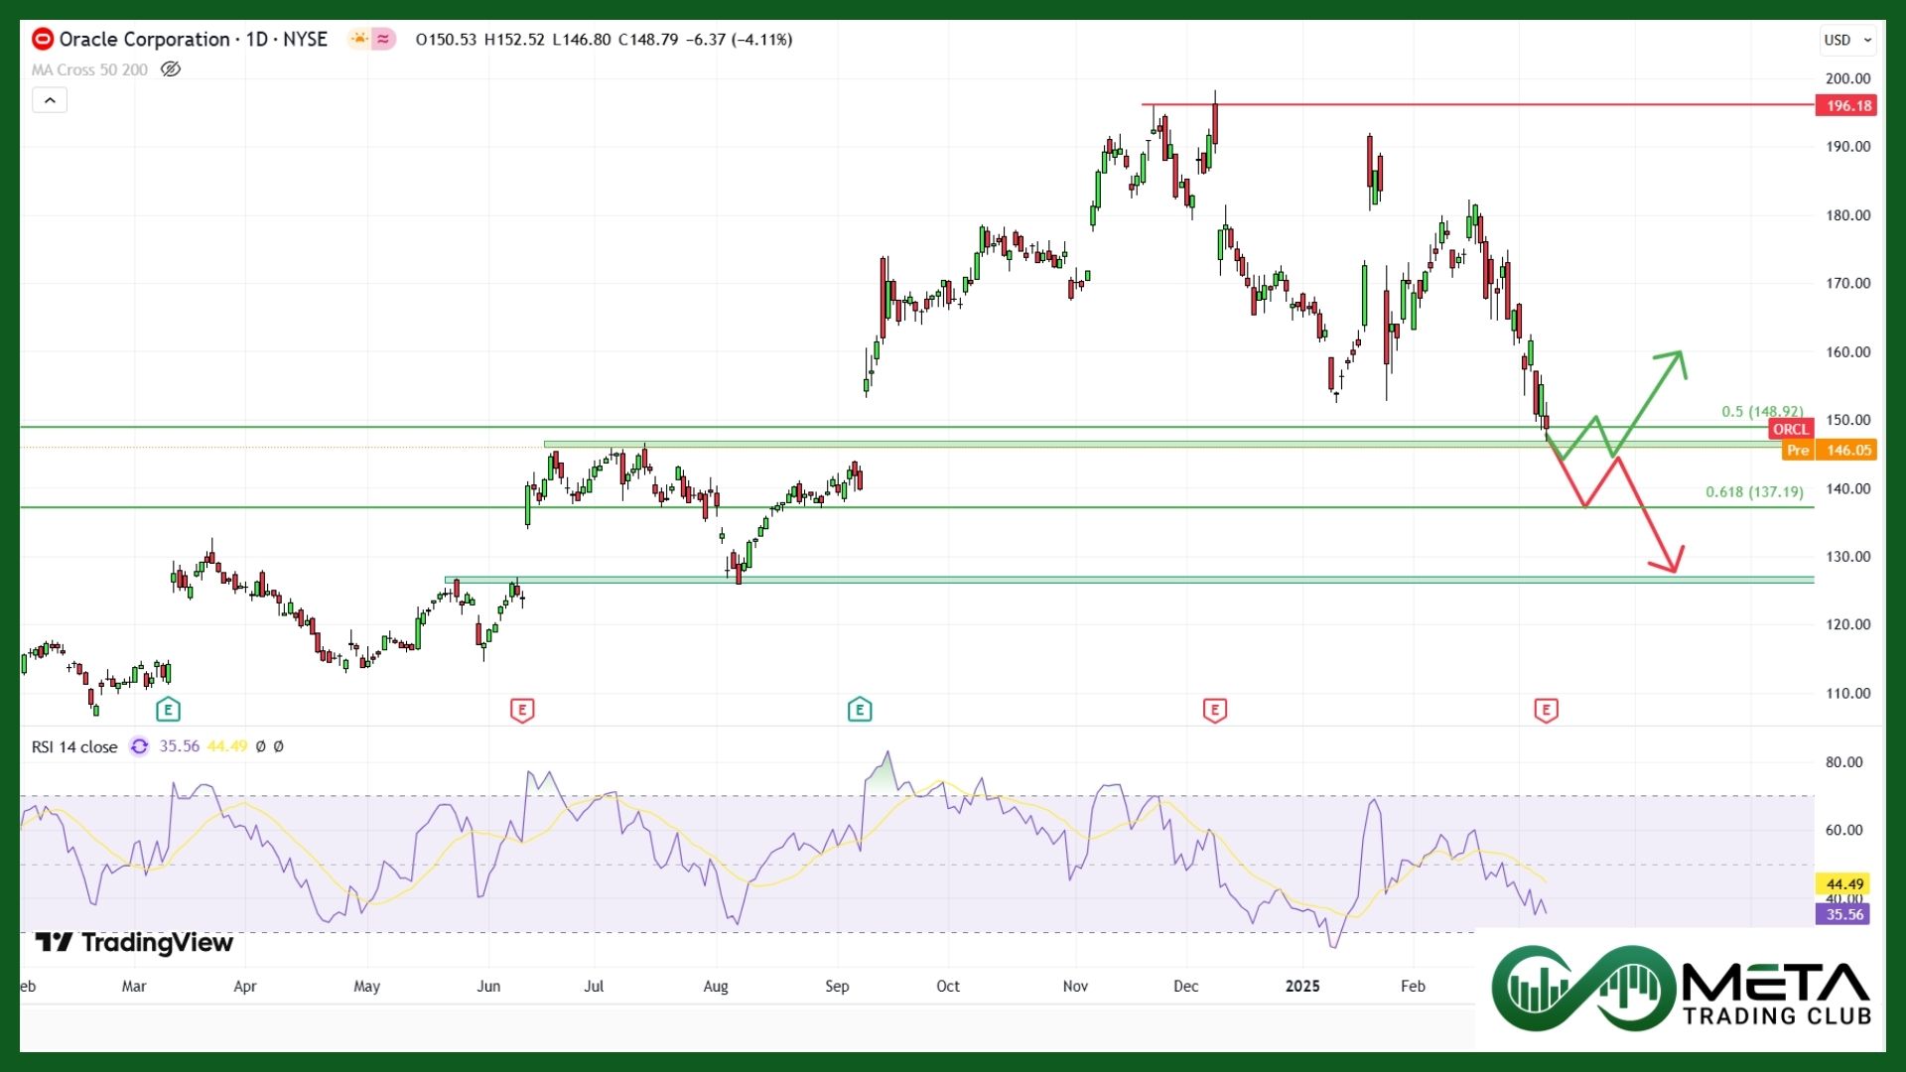Screen dimensions: 1906x1072
Task: Click the Nov label on the time axis
Action: coord(1075,986)
